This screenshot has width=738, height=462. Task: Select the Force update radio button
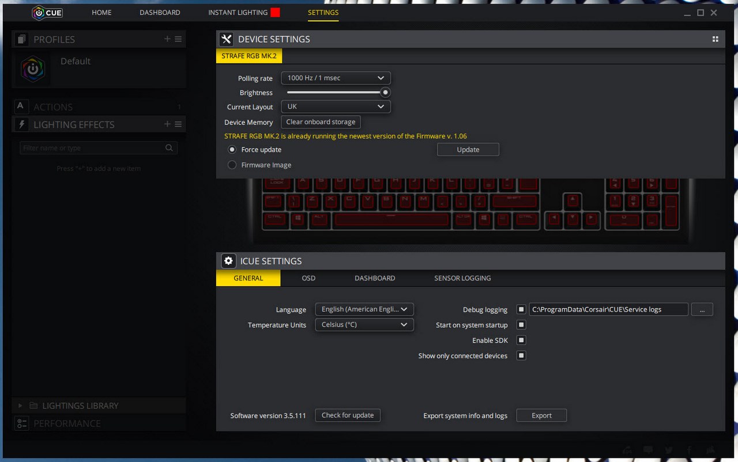[232, 149]
